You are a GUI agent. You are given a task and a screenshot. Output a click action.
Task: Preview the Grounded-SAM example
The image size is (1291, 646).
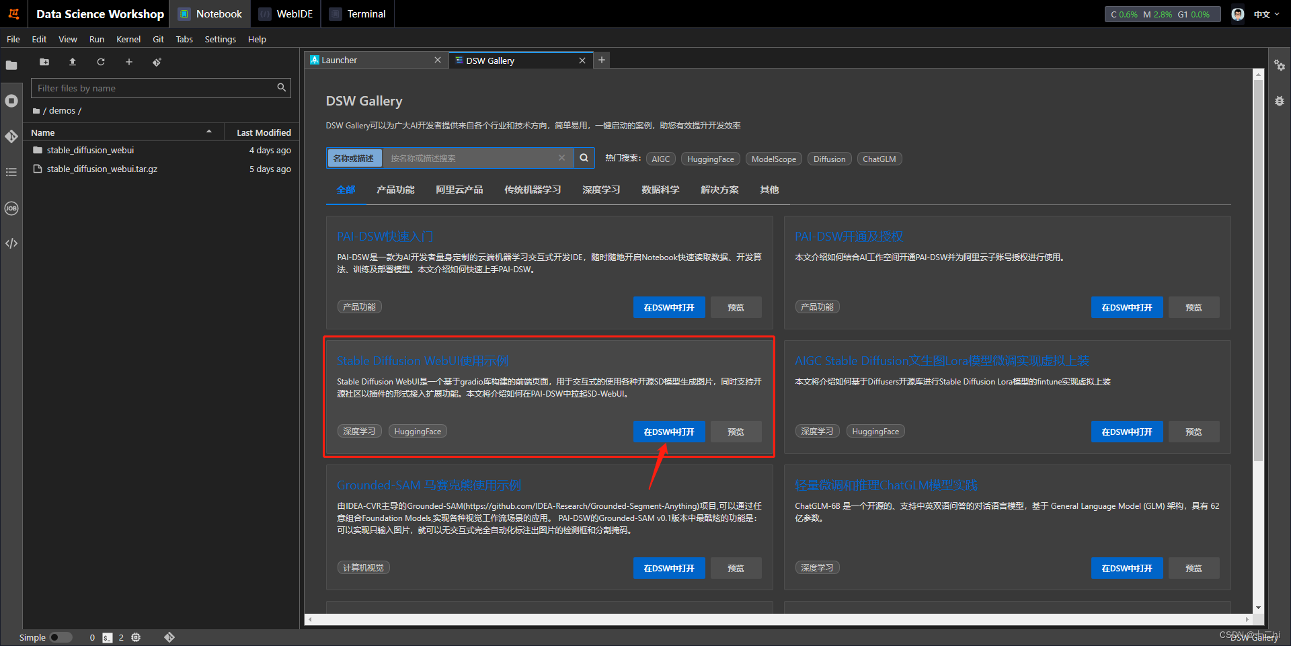[x=736, y=568]
